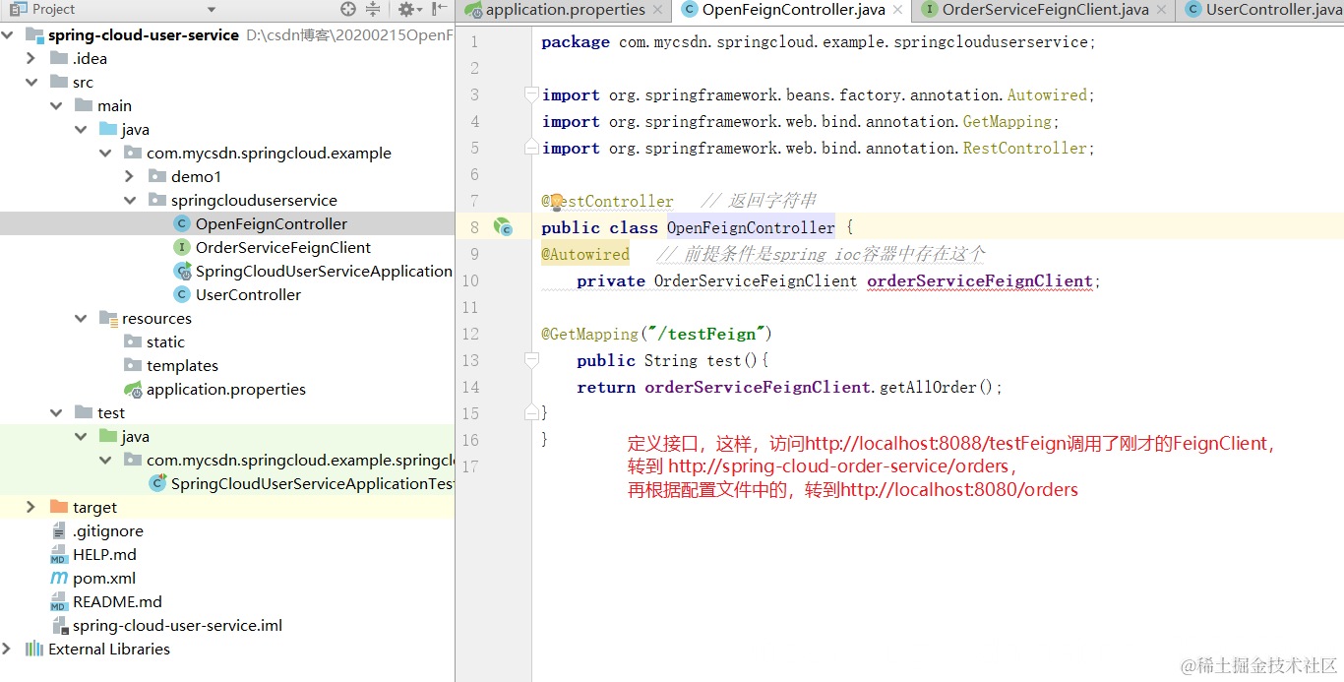Switch to UserController.java tab
The height and width of the screenshot is (682, 1344).
click(1262, 10)
